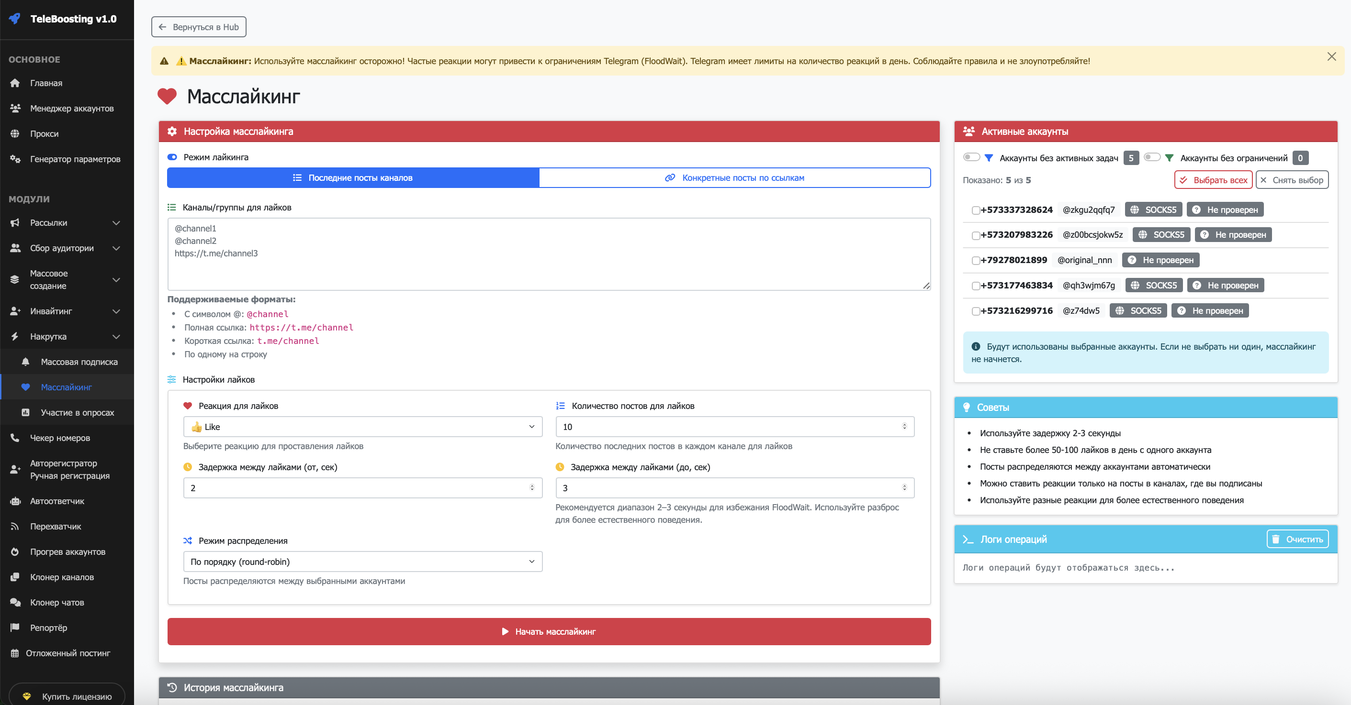
Task: Open the like reaction dropdown
Action: tap(362, 427)
